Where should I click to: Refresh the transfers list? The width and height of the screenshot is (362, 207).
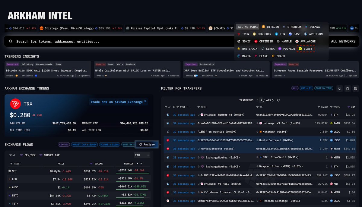278,100
